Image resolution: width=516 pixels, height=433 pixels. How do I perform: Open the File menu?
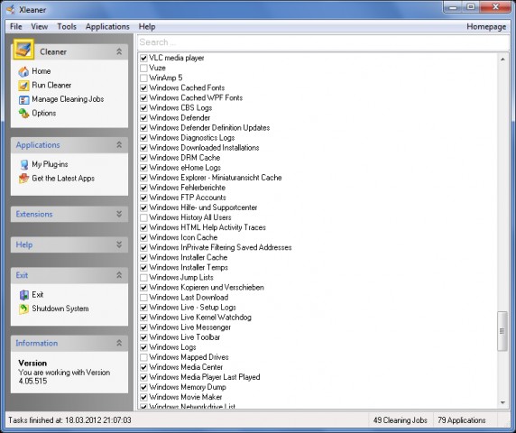pos(16,27)
